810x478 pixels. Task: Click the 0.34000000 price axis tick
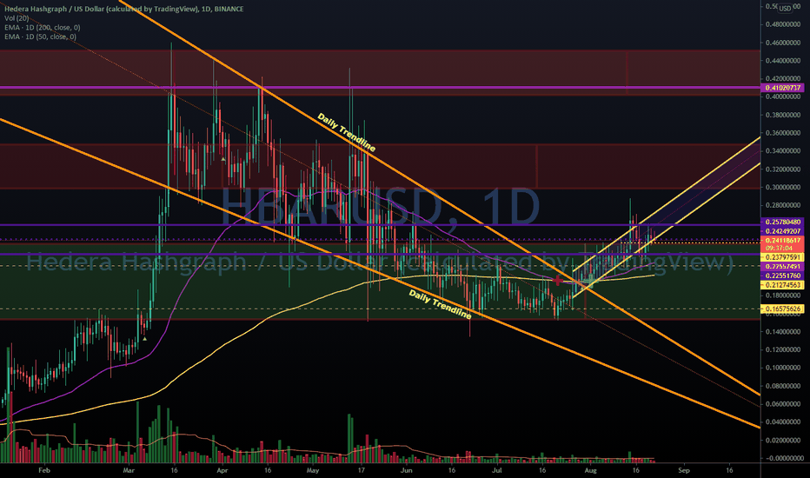point(783,151)
